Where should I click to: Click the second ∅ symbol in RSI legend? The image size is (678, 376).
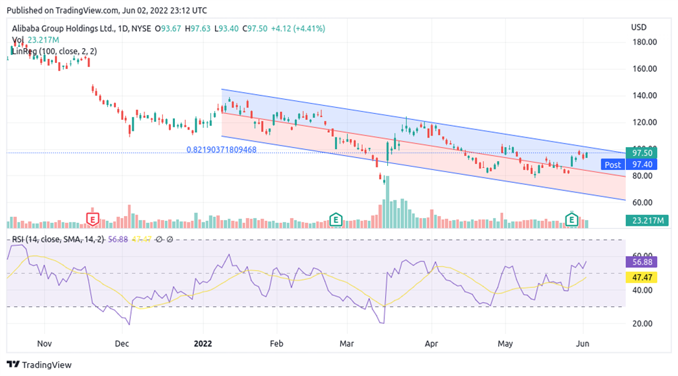tap(169, 239)
